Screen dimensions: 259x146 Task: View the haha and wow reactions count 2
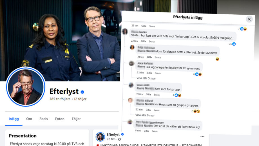click(x=196, y=111)
